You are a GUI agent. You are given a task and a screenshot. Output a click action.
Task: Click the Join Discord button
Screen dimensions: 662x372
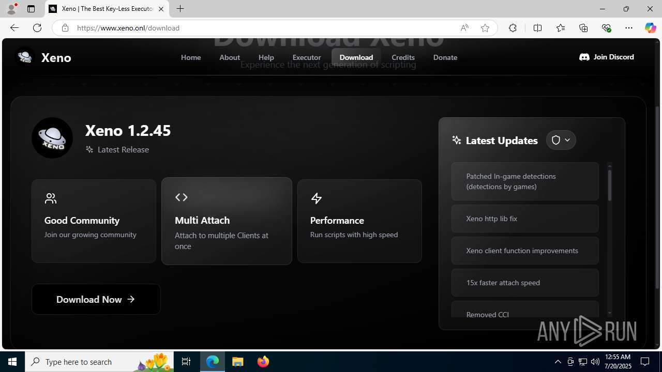607,57
